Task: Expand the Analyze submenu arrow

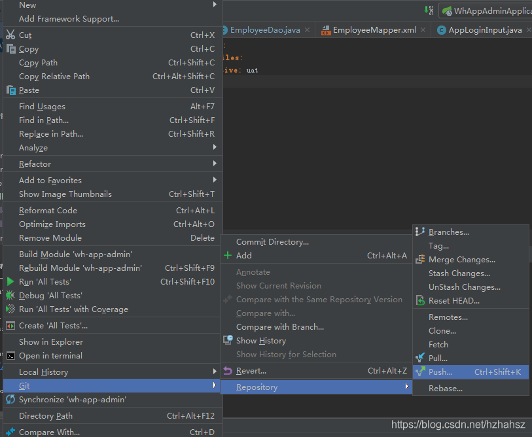Action: pos(215,147)
